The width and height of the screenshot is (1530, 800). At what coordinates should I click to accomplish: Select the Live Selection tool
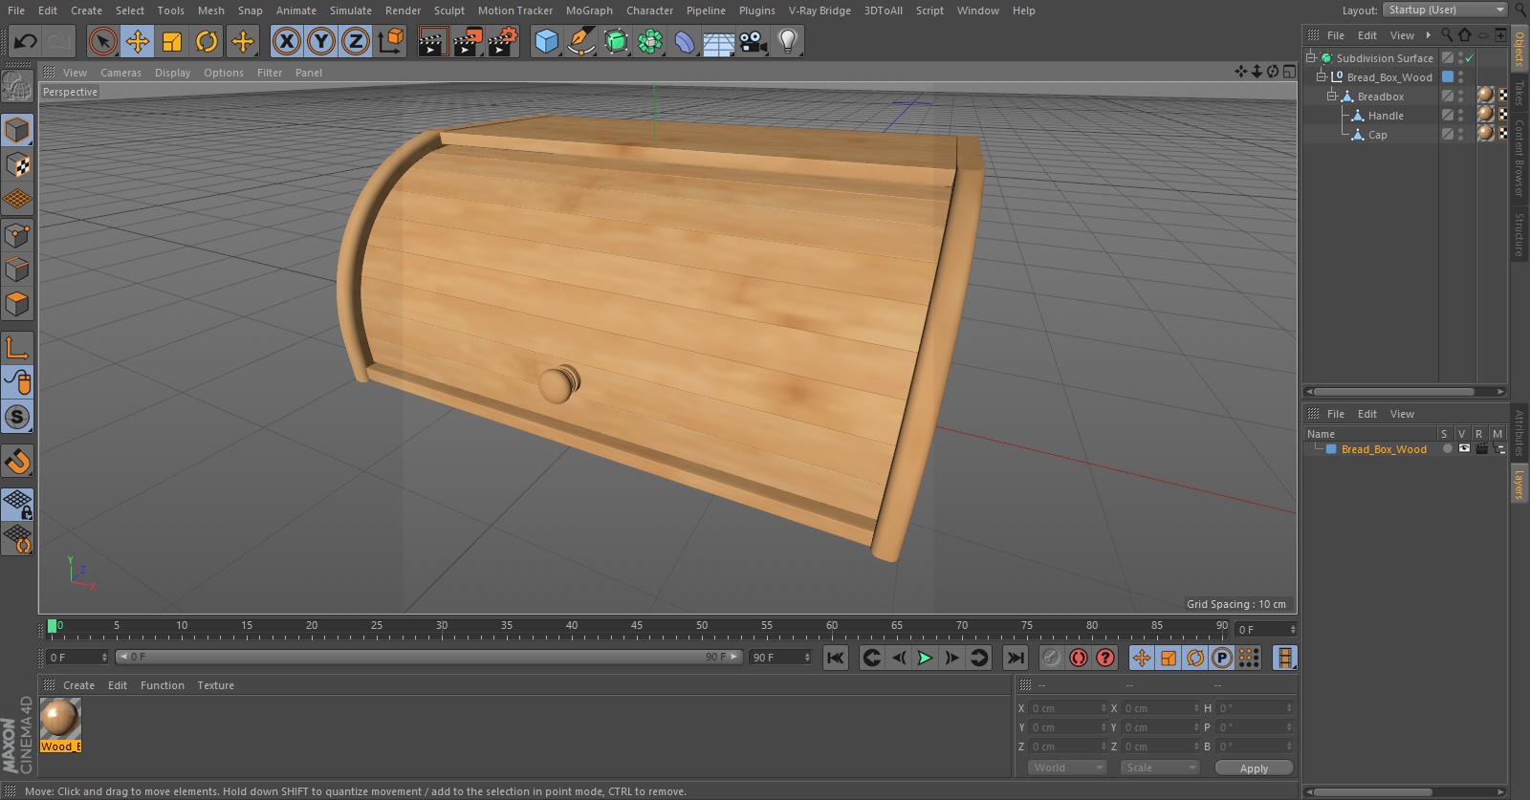102,41
